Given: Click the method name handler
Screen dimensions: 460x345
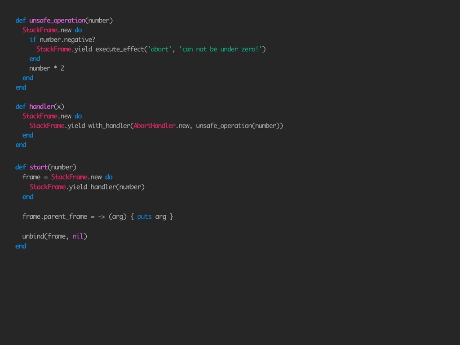Looking at the screenshot, I should 42,106.
